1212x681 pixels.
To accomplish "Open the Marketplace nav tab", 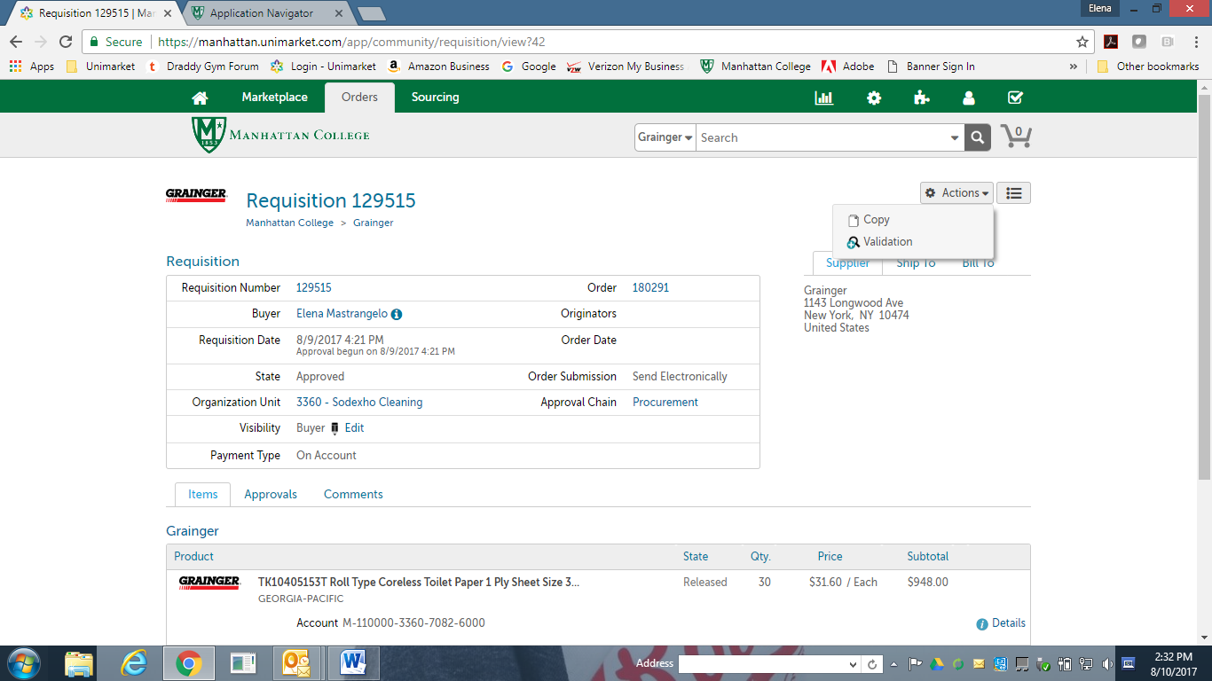I will pyautogui.click(x=275, y=98).
